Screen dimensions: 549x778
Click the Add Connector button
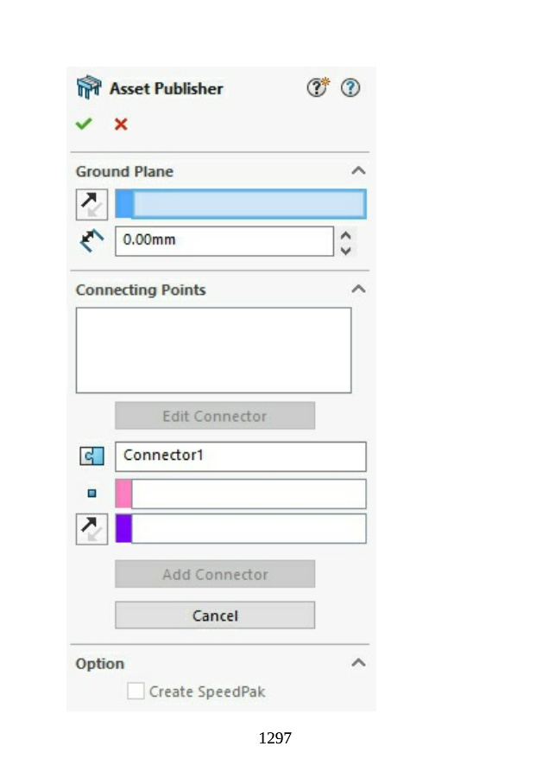pyautogui.click(x=215, y=574)
